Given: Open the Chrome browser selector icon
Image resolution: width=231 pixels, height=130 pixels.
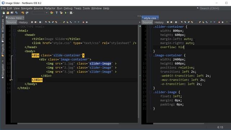Looking at the screenshot, I should pos(51,13).
